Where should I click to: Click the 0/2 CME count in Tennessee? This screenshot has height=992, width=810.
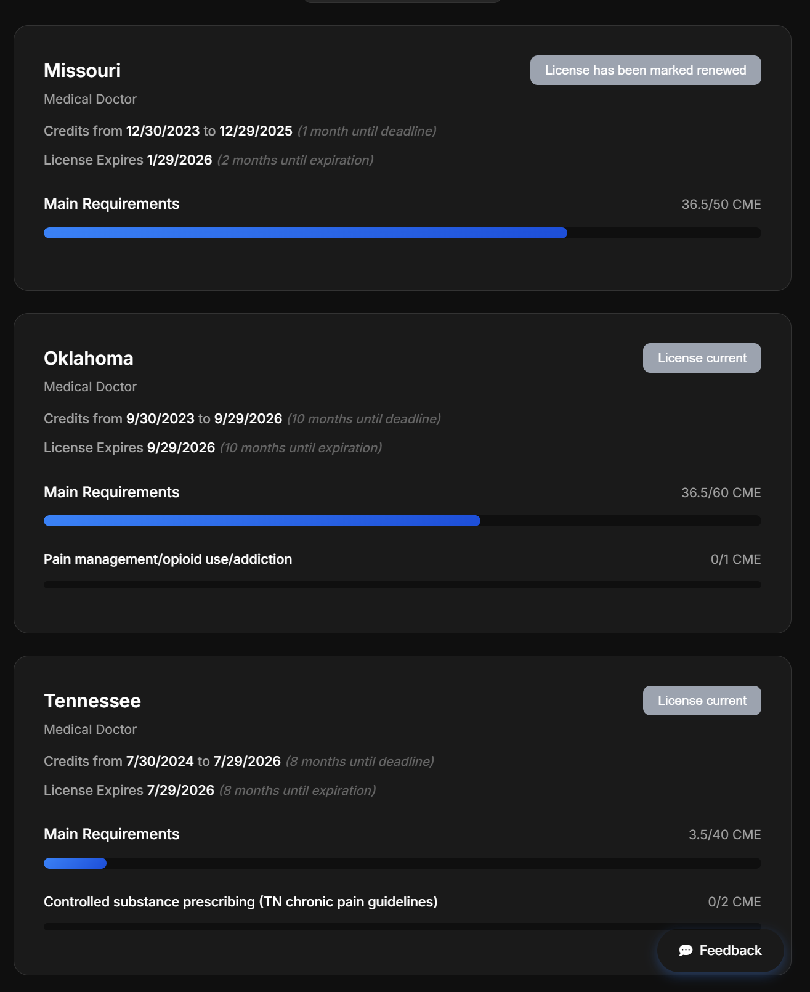(734, 901)
